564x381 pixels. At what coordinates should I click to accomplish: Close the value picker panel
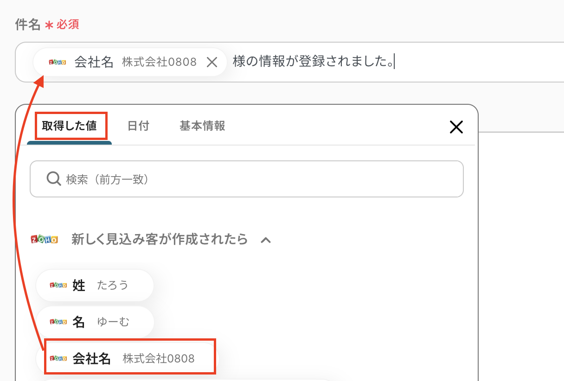456,127
